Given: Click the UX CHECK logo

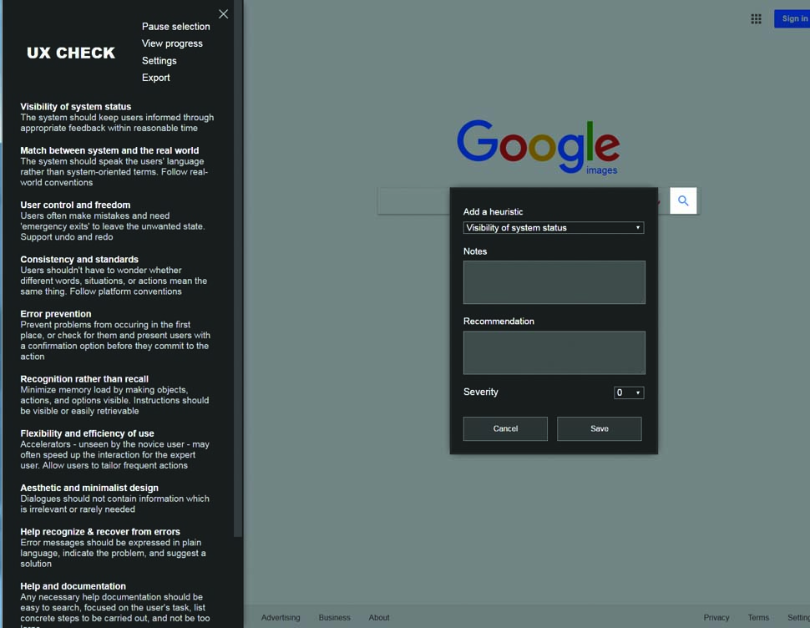Looking at the screenshot, I should click(71, 53).
